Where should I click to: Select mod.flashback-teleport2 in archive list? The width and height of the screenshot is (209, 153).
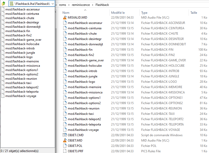coord(22,87)
